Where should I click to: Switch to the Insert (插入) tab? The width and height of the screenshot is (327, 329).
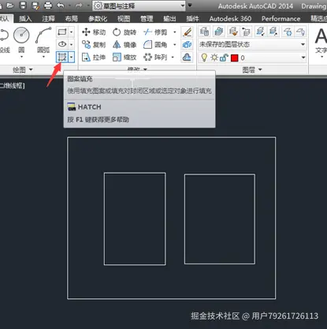coord(25,19)
